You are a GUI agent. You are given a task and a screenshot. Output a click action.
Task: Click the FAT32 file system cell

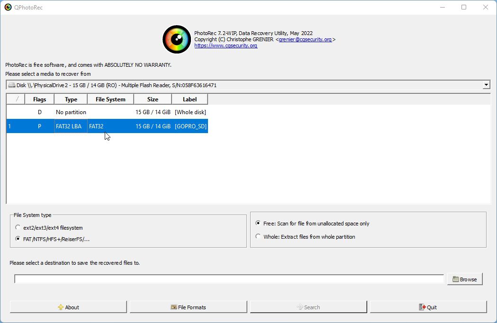click(x=110, y=126)
